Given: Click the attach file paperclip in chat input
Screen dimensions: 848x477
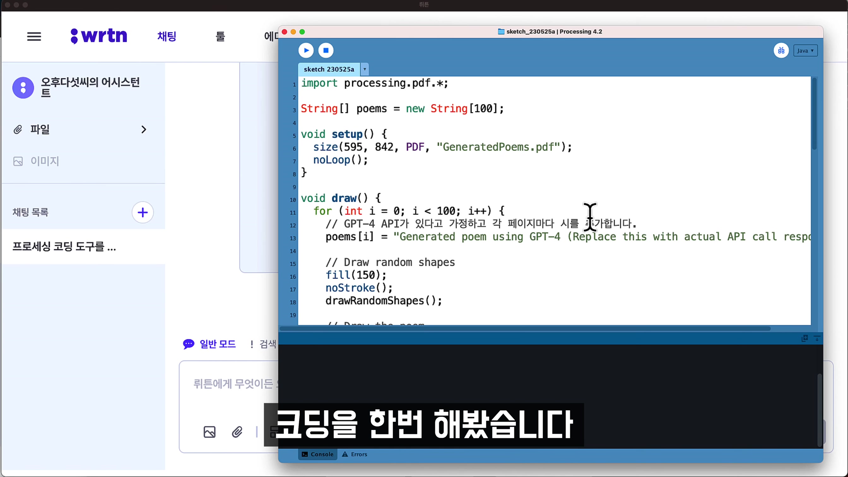Looking at the screenshot, I should pyautogui.click(x=237, y=432).
